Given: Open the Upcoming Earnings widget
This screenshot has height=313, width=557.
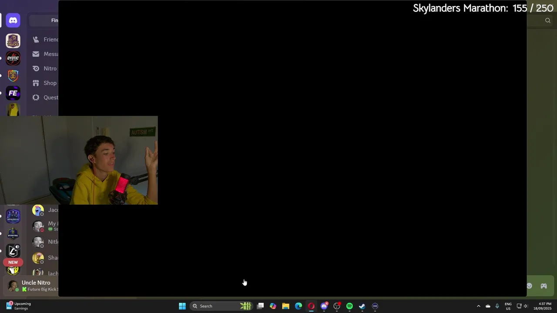Looking at the screenshot, I should (18, 306).
